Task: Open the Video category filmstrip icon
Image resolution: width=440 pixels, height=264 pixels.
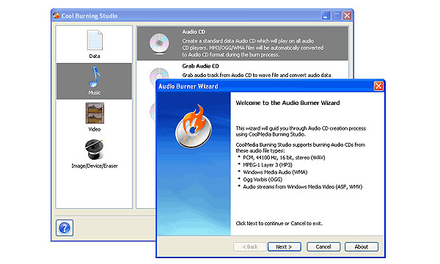Action: [x=95, y=113]
